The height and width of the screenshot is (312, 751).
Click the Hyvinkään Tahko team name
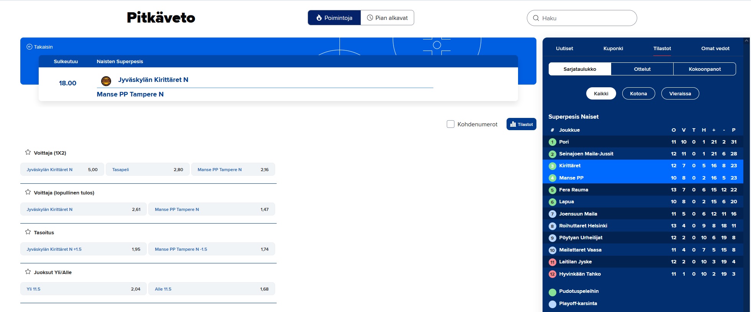(x=580, y=274)
